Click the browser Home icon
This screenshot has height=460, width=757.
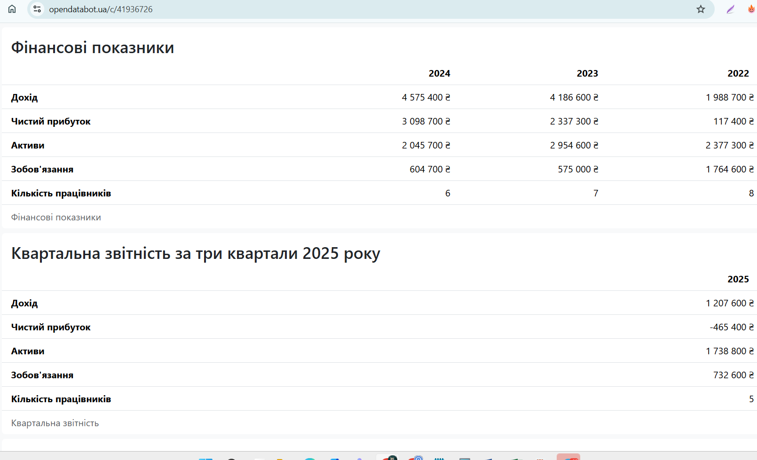click(12, 9)
